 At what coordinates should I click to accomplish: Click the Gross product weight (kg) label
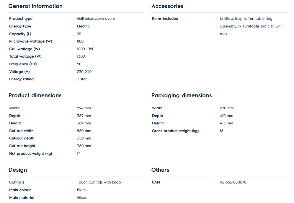pos(175,131)
